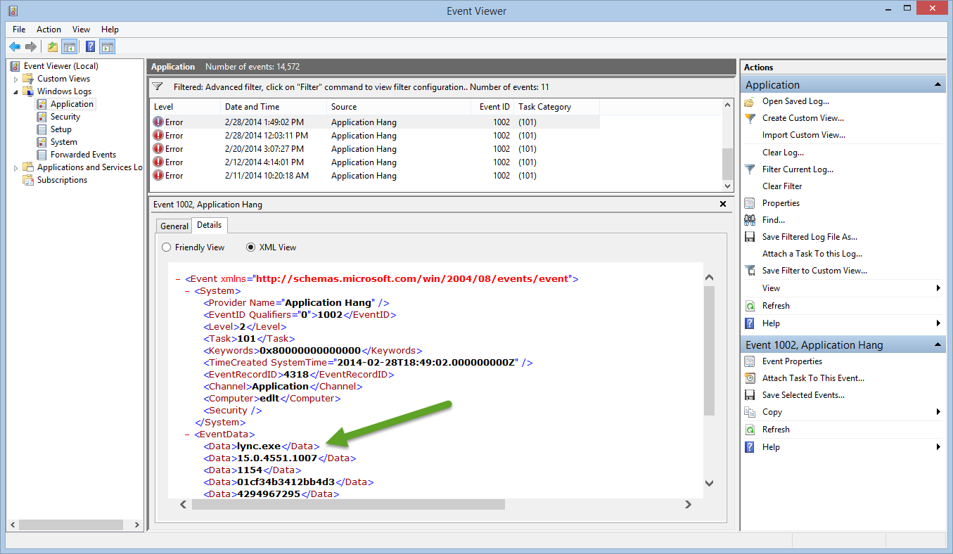Click the Clear Log action
Viewport: 953px width, 554px height.
point(783,153)
